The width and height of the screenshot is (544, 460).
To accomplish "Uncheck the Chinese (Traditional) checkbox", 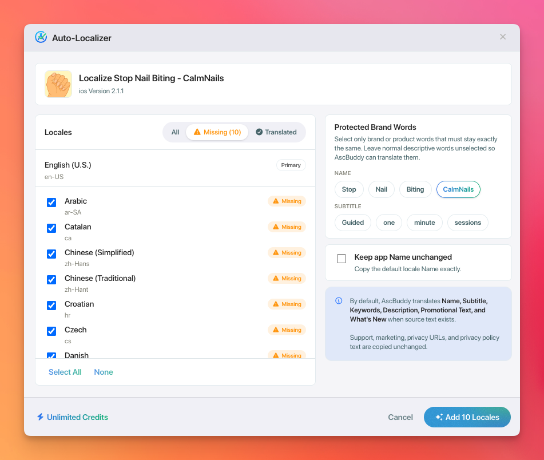I will pos(51,280).
